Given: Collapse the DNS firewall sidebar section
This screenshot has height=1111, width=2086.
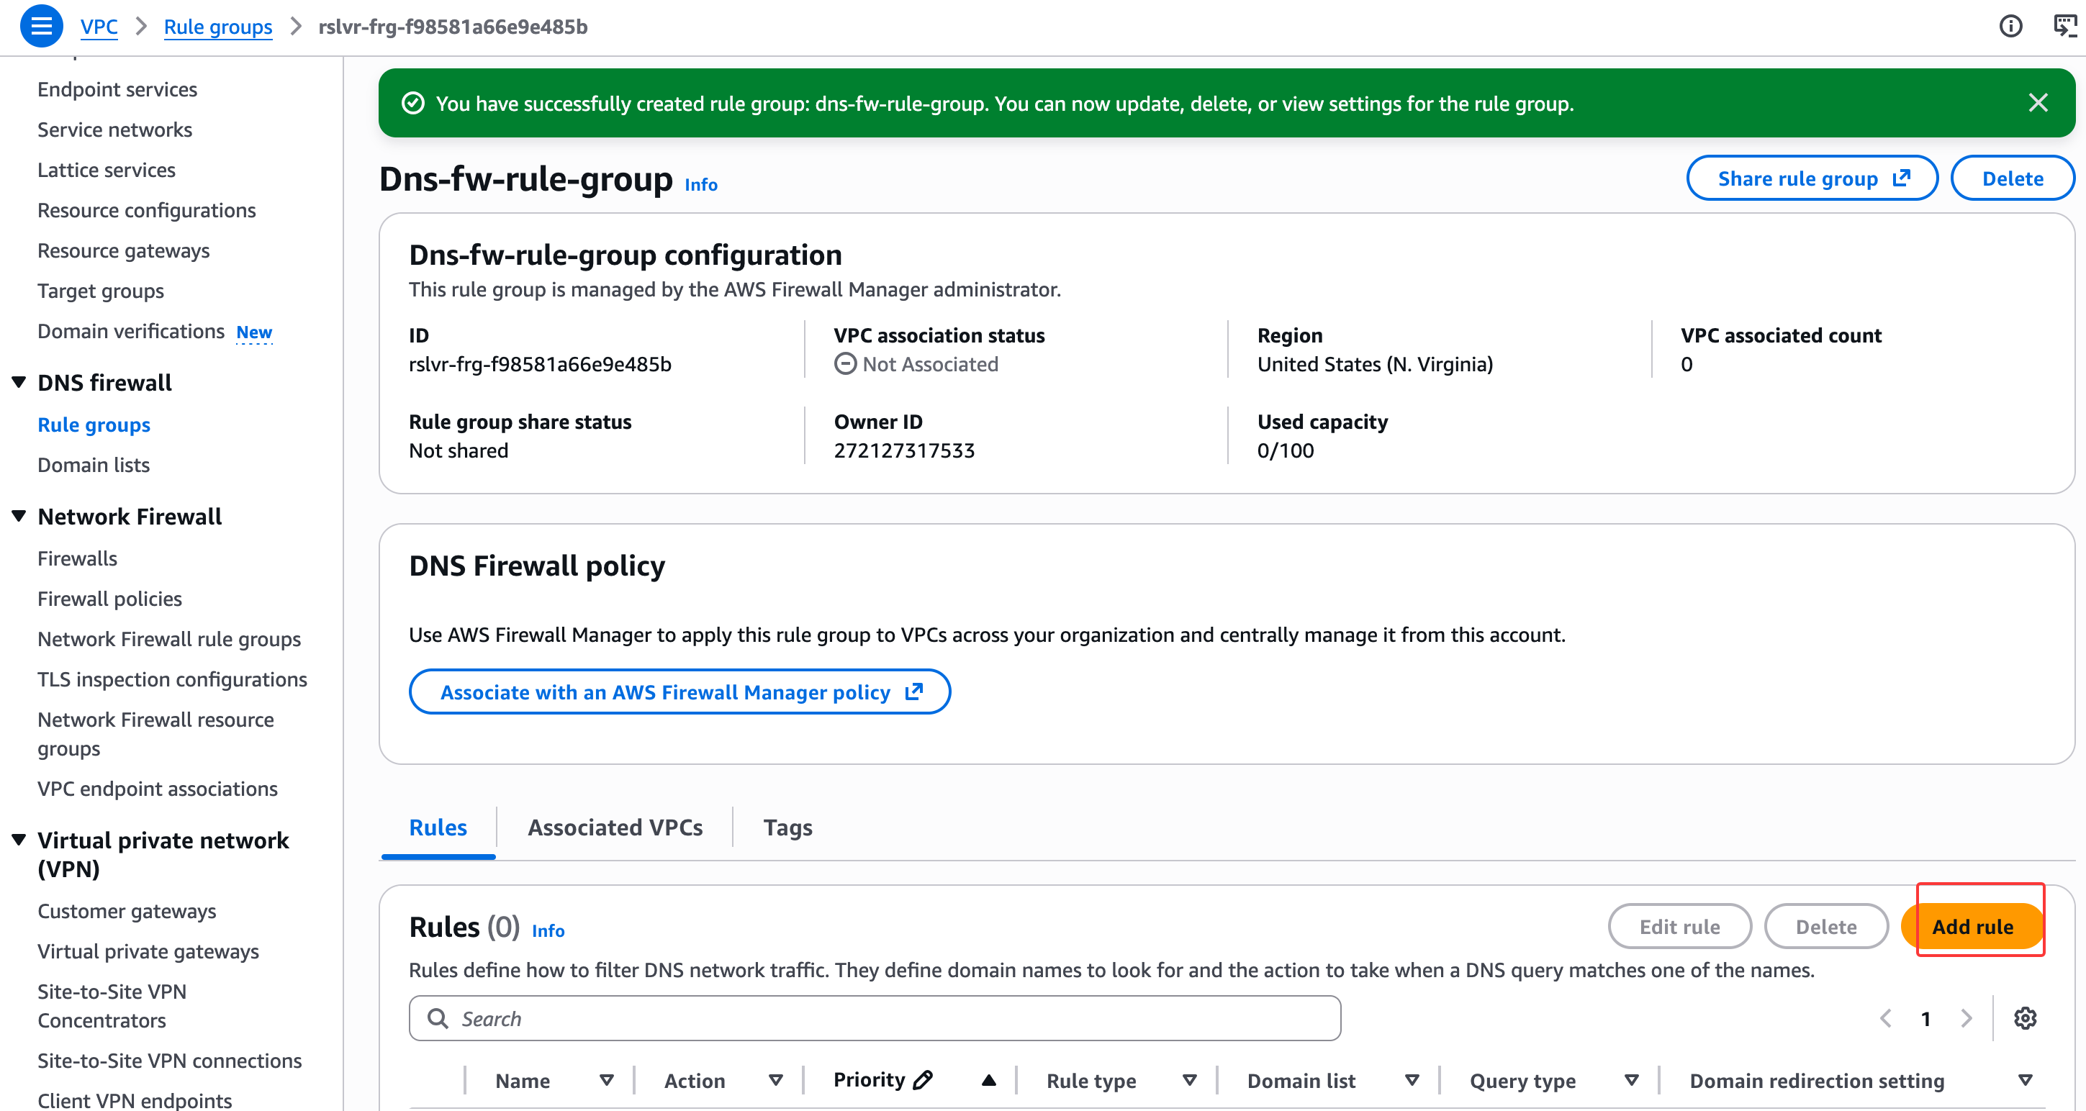Looking at the screenshot, I should pyautogui.click(x=19, y=382).
